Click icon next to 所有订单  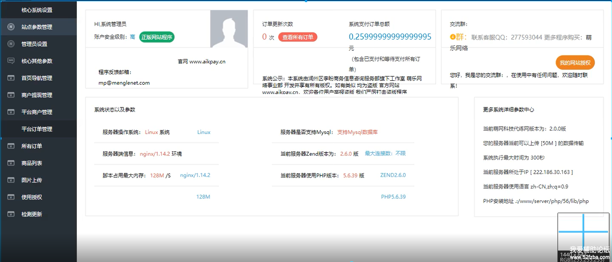(x=11, y=146)
